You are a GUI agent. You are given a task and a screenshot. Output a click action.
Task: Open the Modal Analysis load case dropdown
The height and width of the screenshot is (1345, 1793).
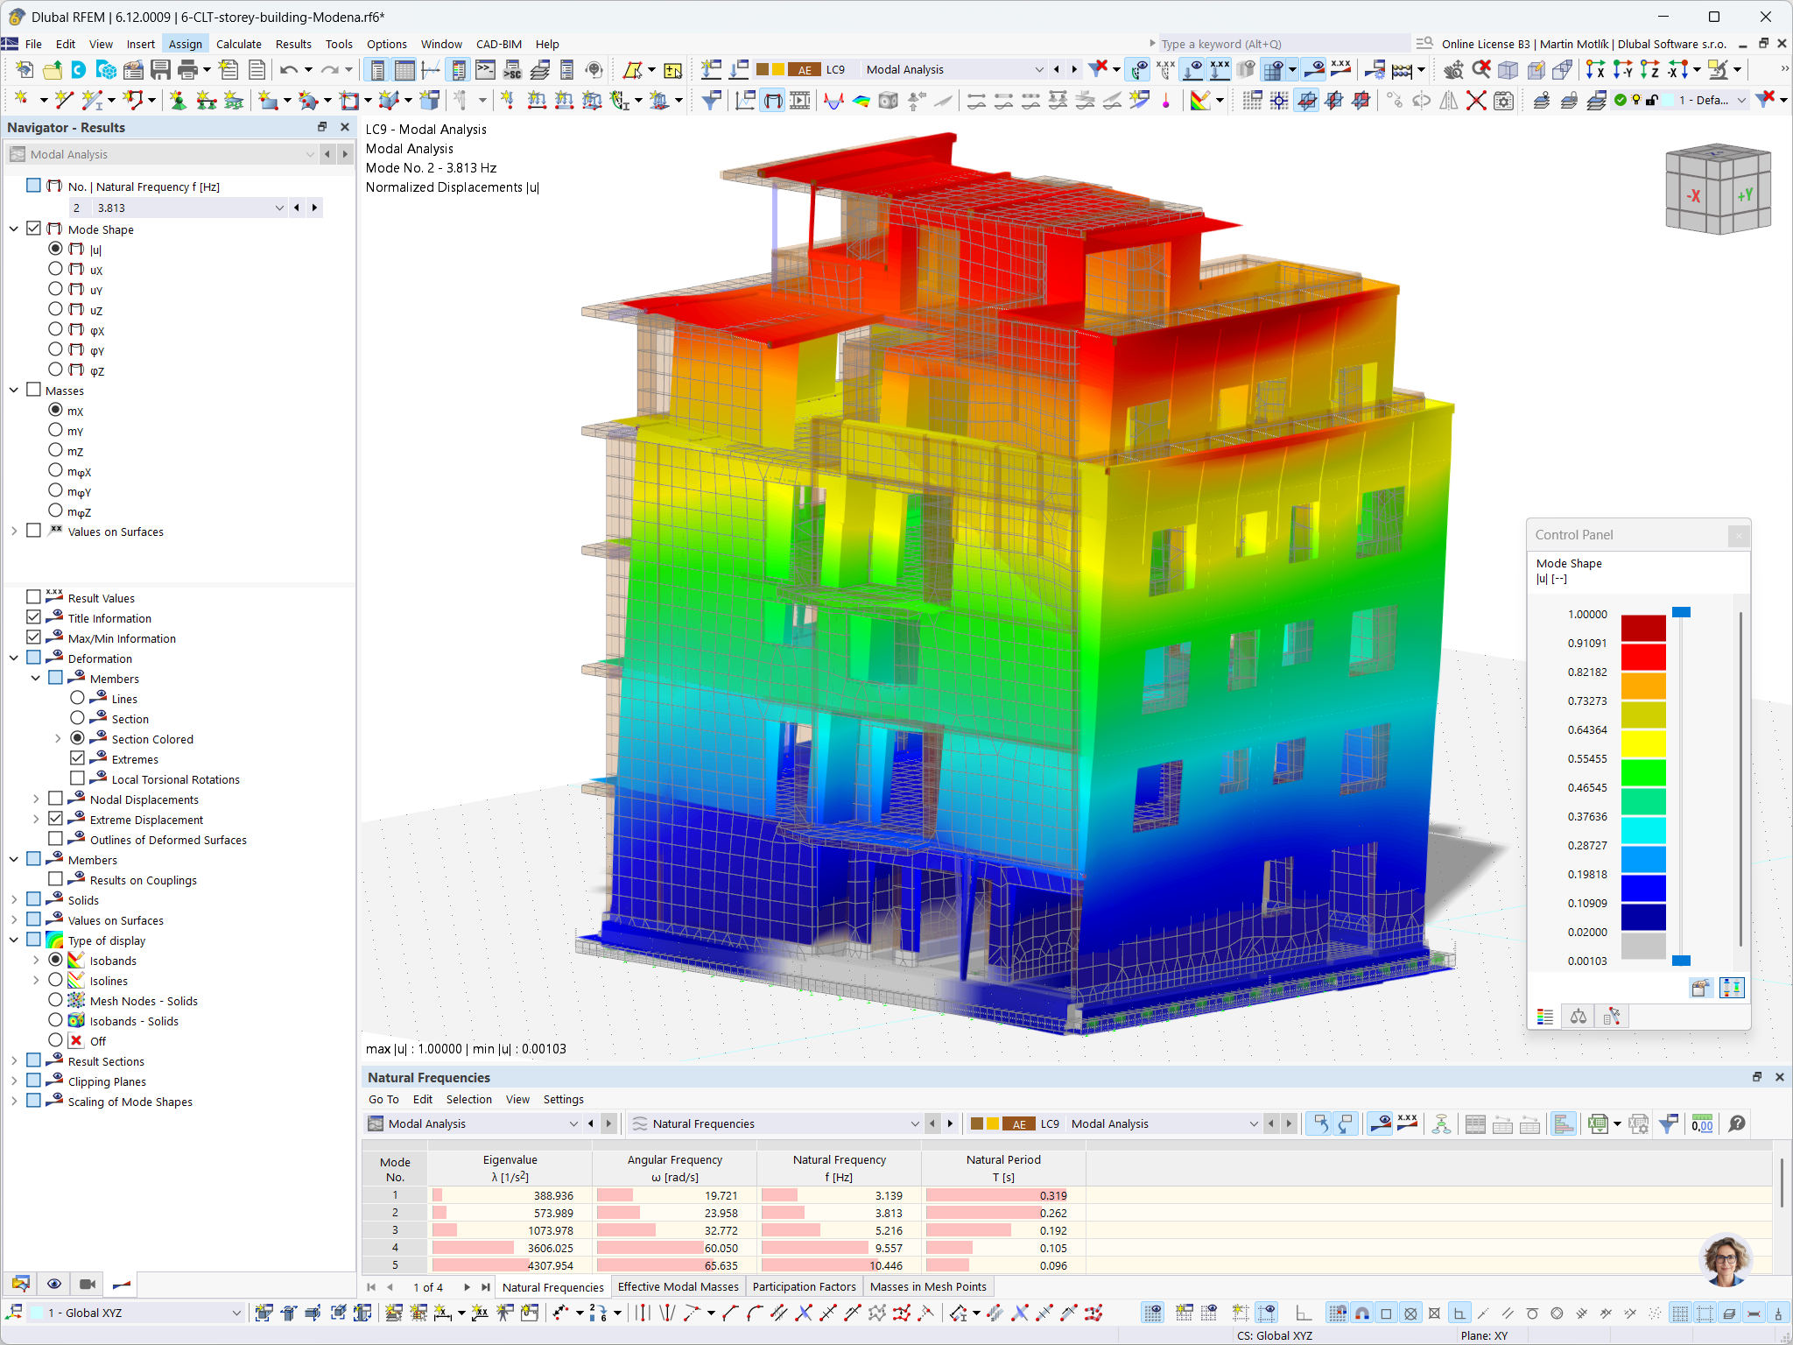tap(1038, 69)
